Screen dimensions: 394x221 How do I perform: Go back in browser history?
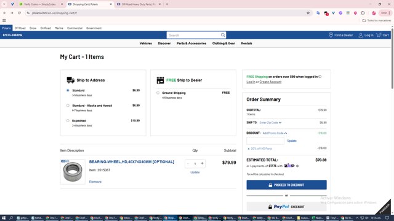pyautogui.click(x=4, y=13)
